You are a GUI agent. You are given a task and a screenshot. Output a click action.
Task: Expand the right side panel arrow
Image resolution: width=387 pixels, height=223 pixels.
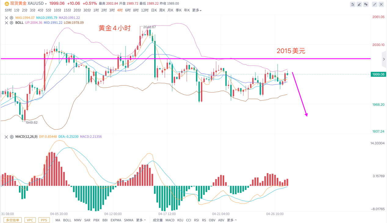384,59
